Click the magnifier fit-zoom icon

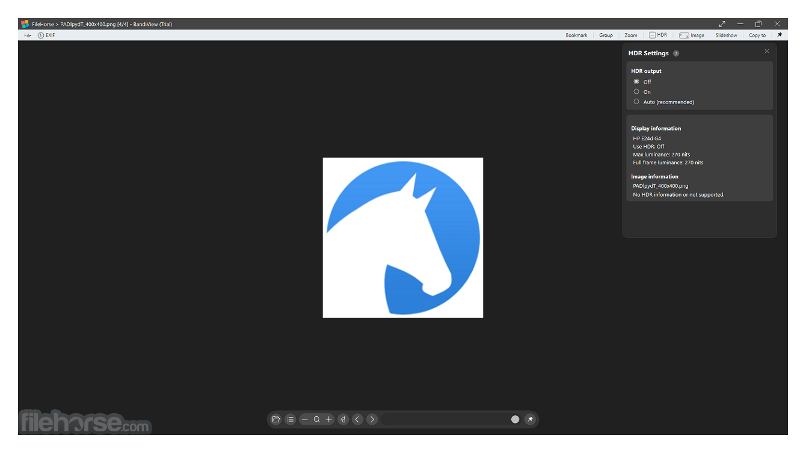click(x=317, y=419)
